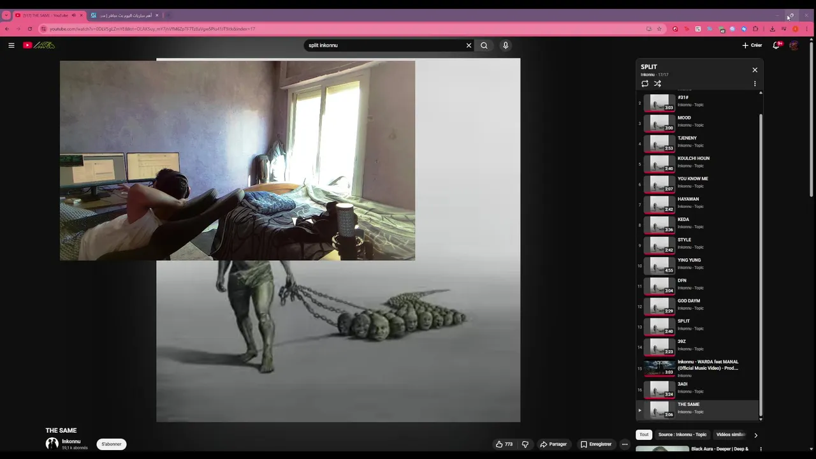The image size is (816, 459).
Task: Close THE SAME - YouTube tab
Action: [81, 15]
